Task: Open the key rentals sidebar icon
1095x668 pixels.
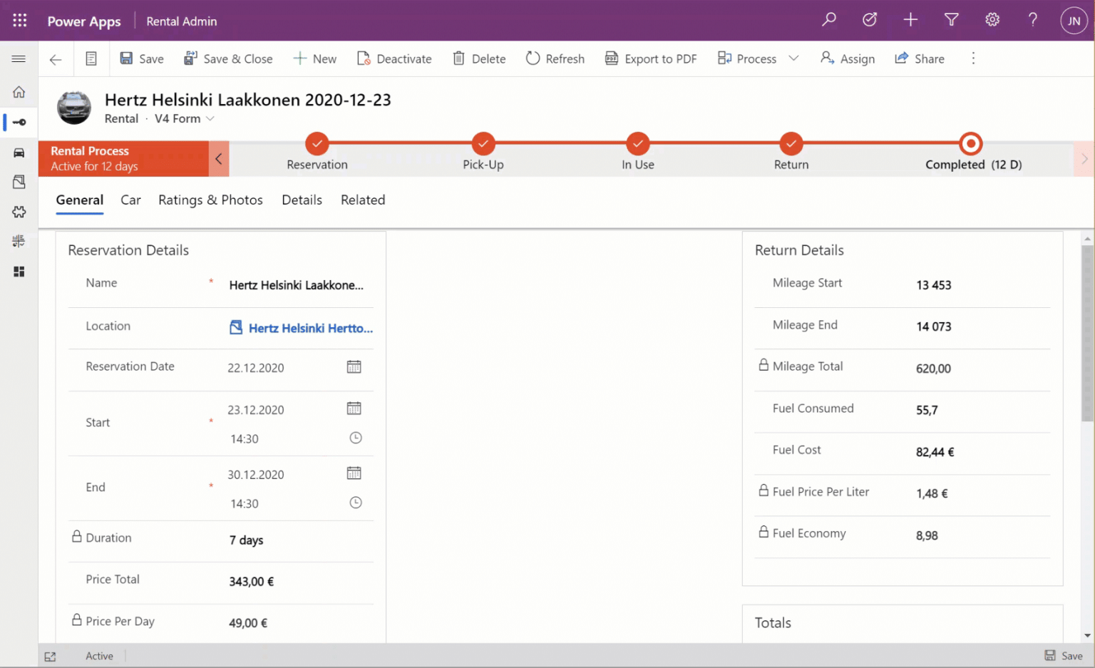Action: 19,122
